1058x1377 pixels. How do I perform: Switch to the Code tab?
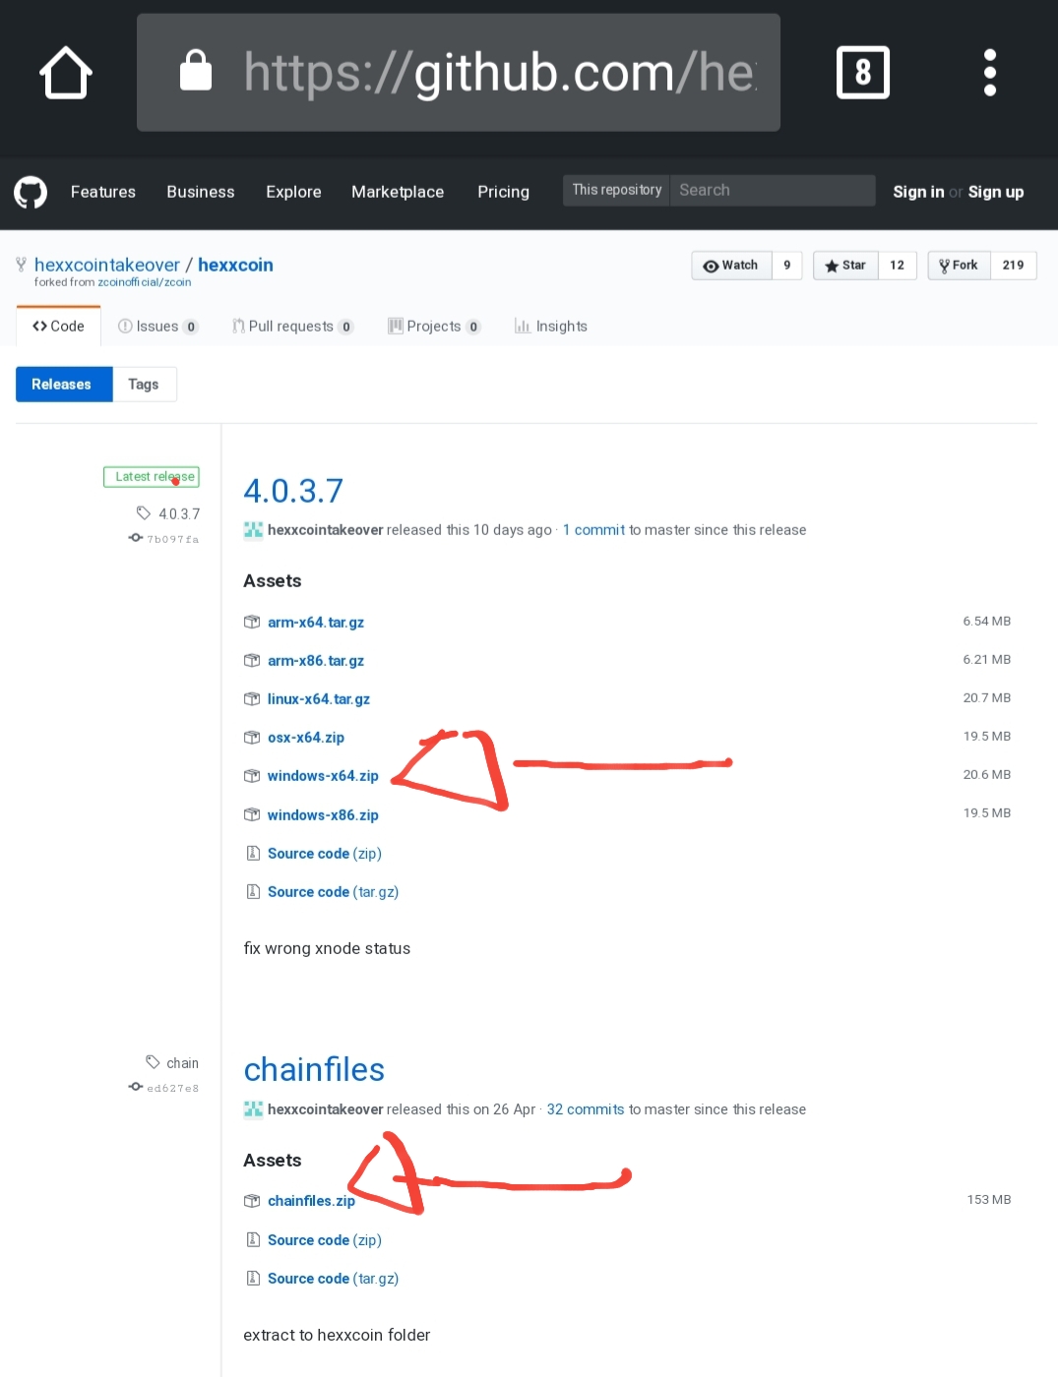(58, 327)
